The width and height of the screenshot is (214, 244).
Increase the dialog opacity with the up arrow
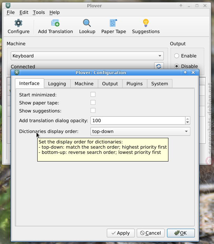188,119
